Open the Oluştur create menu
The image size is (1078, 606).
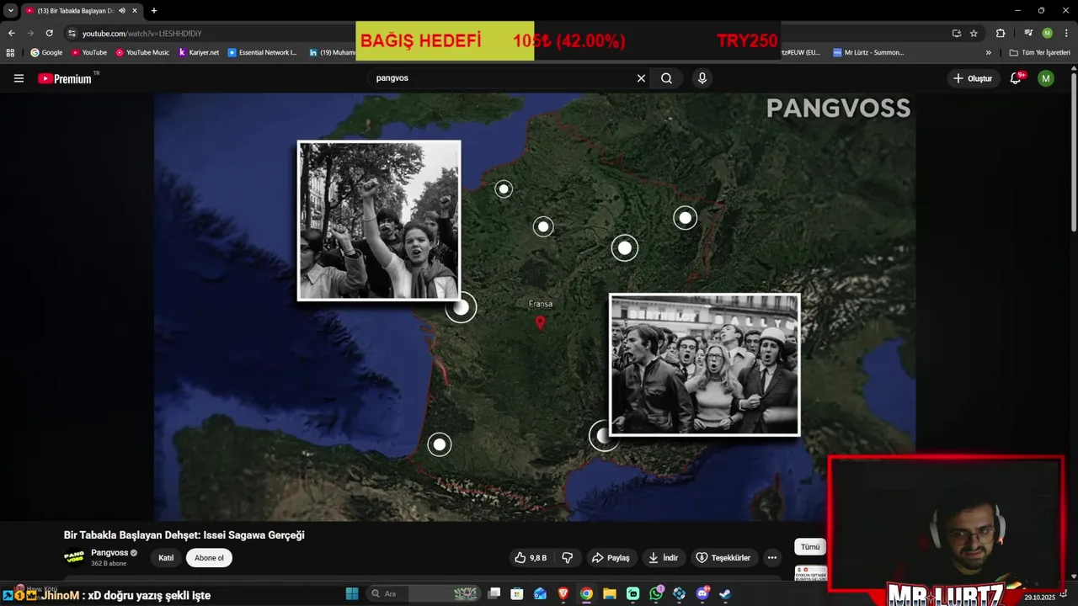pyautogui.click(x=972, y=78)
